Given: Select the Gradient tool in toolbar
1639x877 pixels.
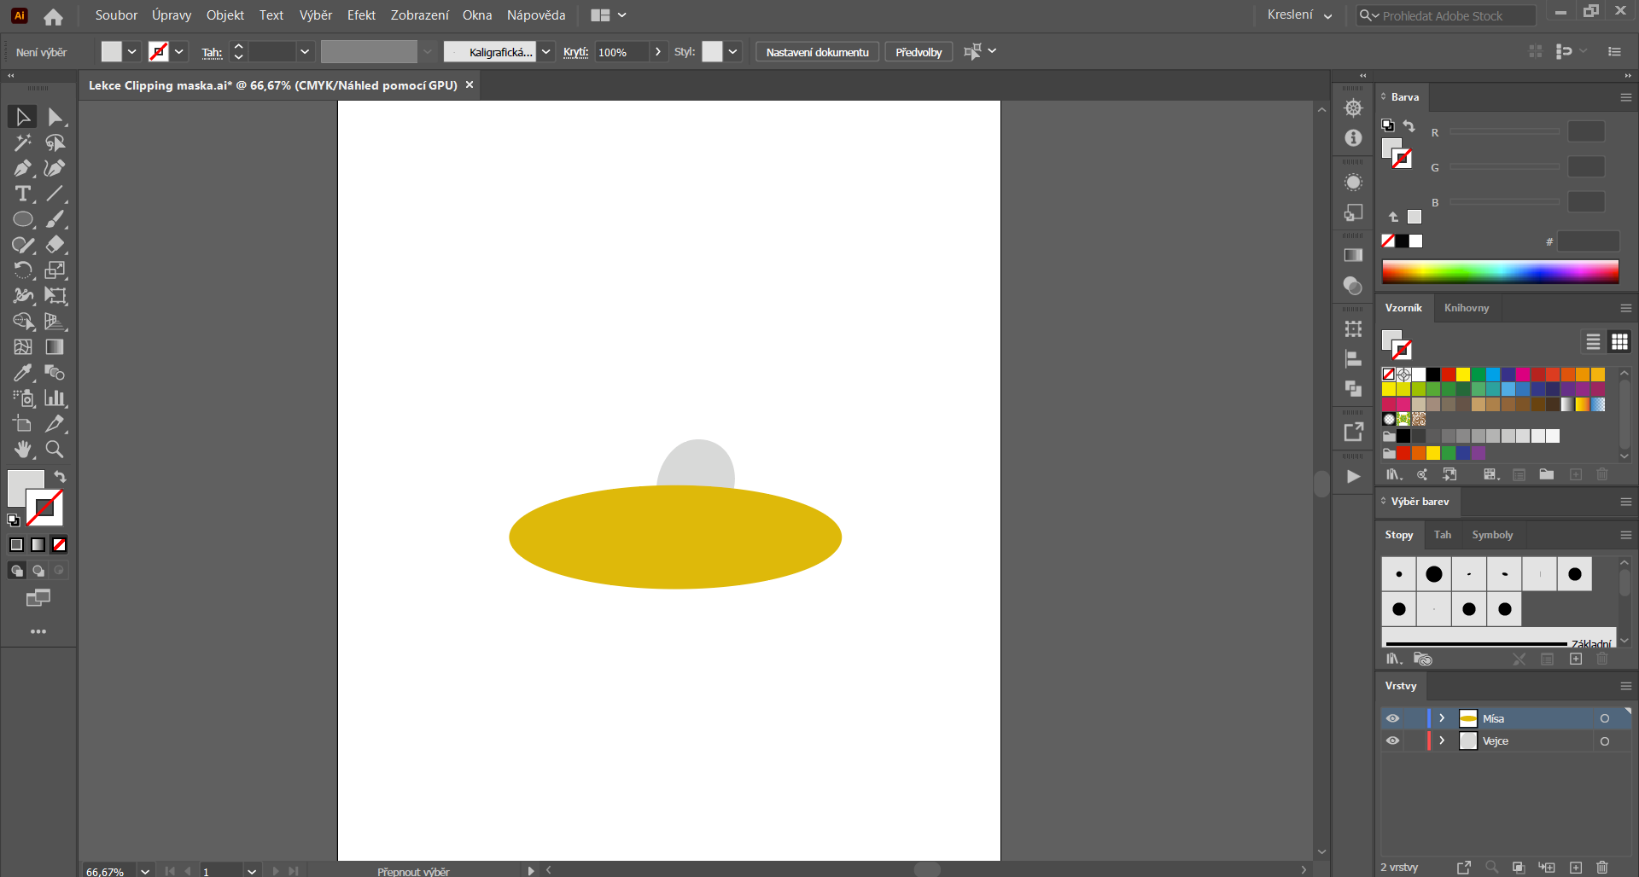Looking at the screenshot, I should point(54,347).
